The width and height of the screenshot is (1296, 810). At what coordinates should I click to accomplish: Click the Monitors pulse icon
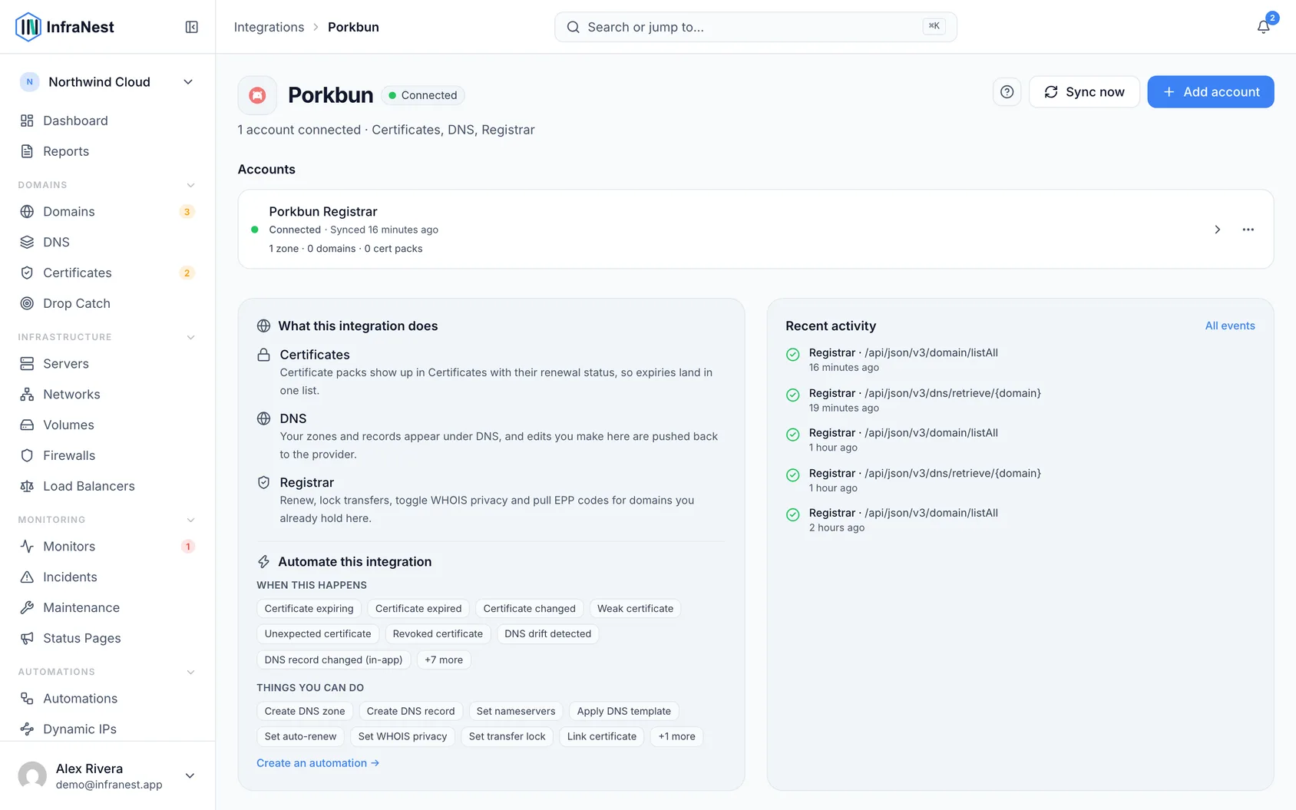pyautogui.click(x=27, y=547)
